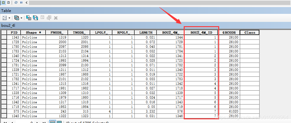This screenshot has width=291, height=123.
Task: Click the Class column header
Action: click(250, 32)
